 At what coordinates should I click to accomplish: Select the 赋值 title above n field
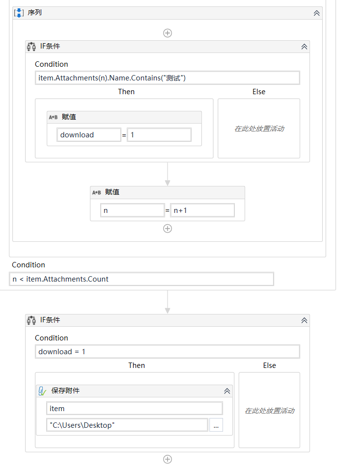(112, 192)
